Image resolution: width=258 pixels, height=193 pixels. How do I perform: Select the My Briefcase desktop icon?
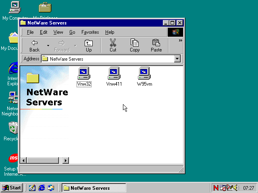(45, 7)
